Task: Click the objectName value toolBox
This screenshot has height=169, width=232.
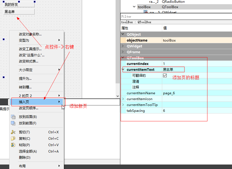Action: 197,40
